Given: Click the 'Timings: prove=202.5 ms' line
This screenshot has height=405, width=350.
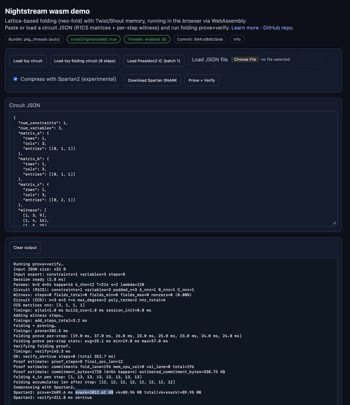Looking at the screenshot, I should (41, 331).
